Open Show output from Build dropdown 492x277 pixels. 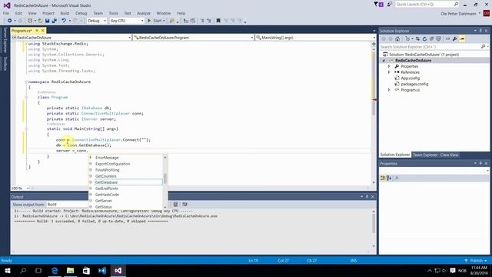coord(68,205)
